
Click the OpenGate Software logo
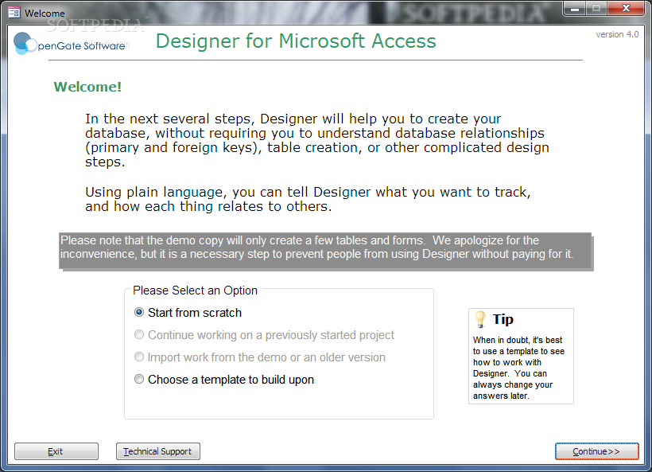(69, 43)
